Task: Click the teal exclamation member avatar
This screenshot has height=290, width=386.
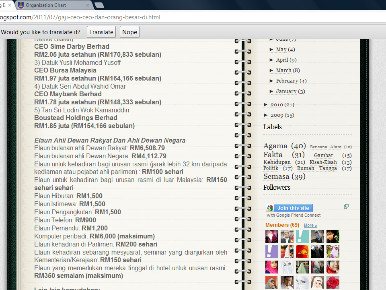Action: click(x=302, y=236)
